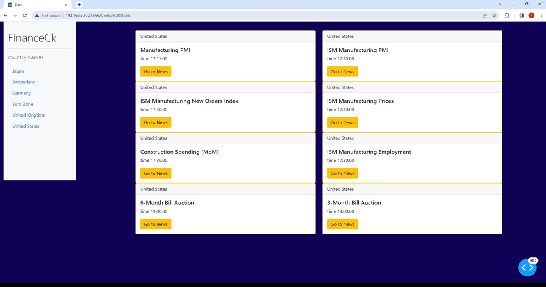Viewport: 546px width, 287px height.
Task: Click time 17:30:00 under Construction Spending (MoM)
Action: point(154,161)
